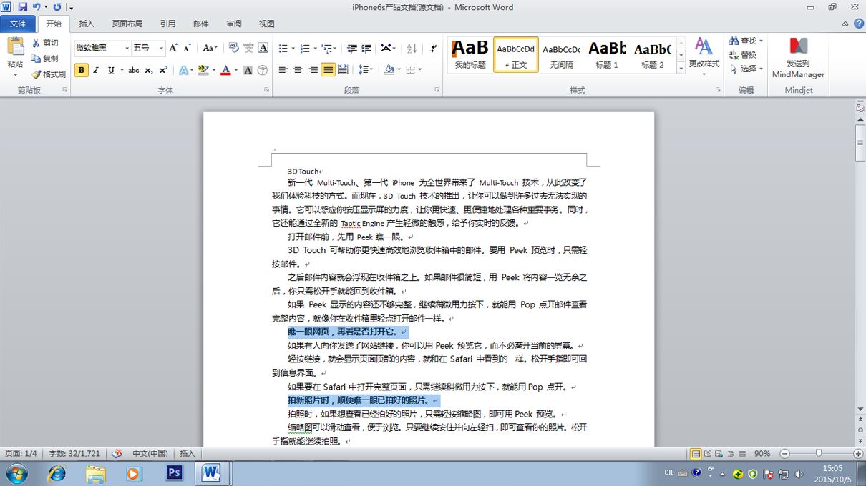Screen dimensions: 866x486
Task: Center the paragraph text
Action: click(298, 70)
